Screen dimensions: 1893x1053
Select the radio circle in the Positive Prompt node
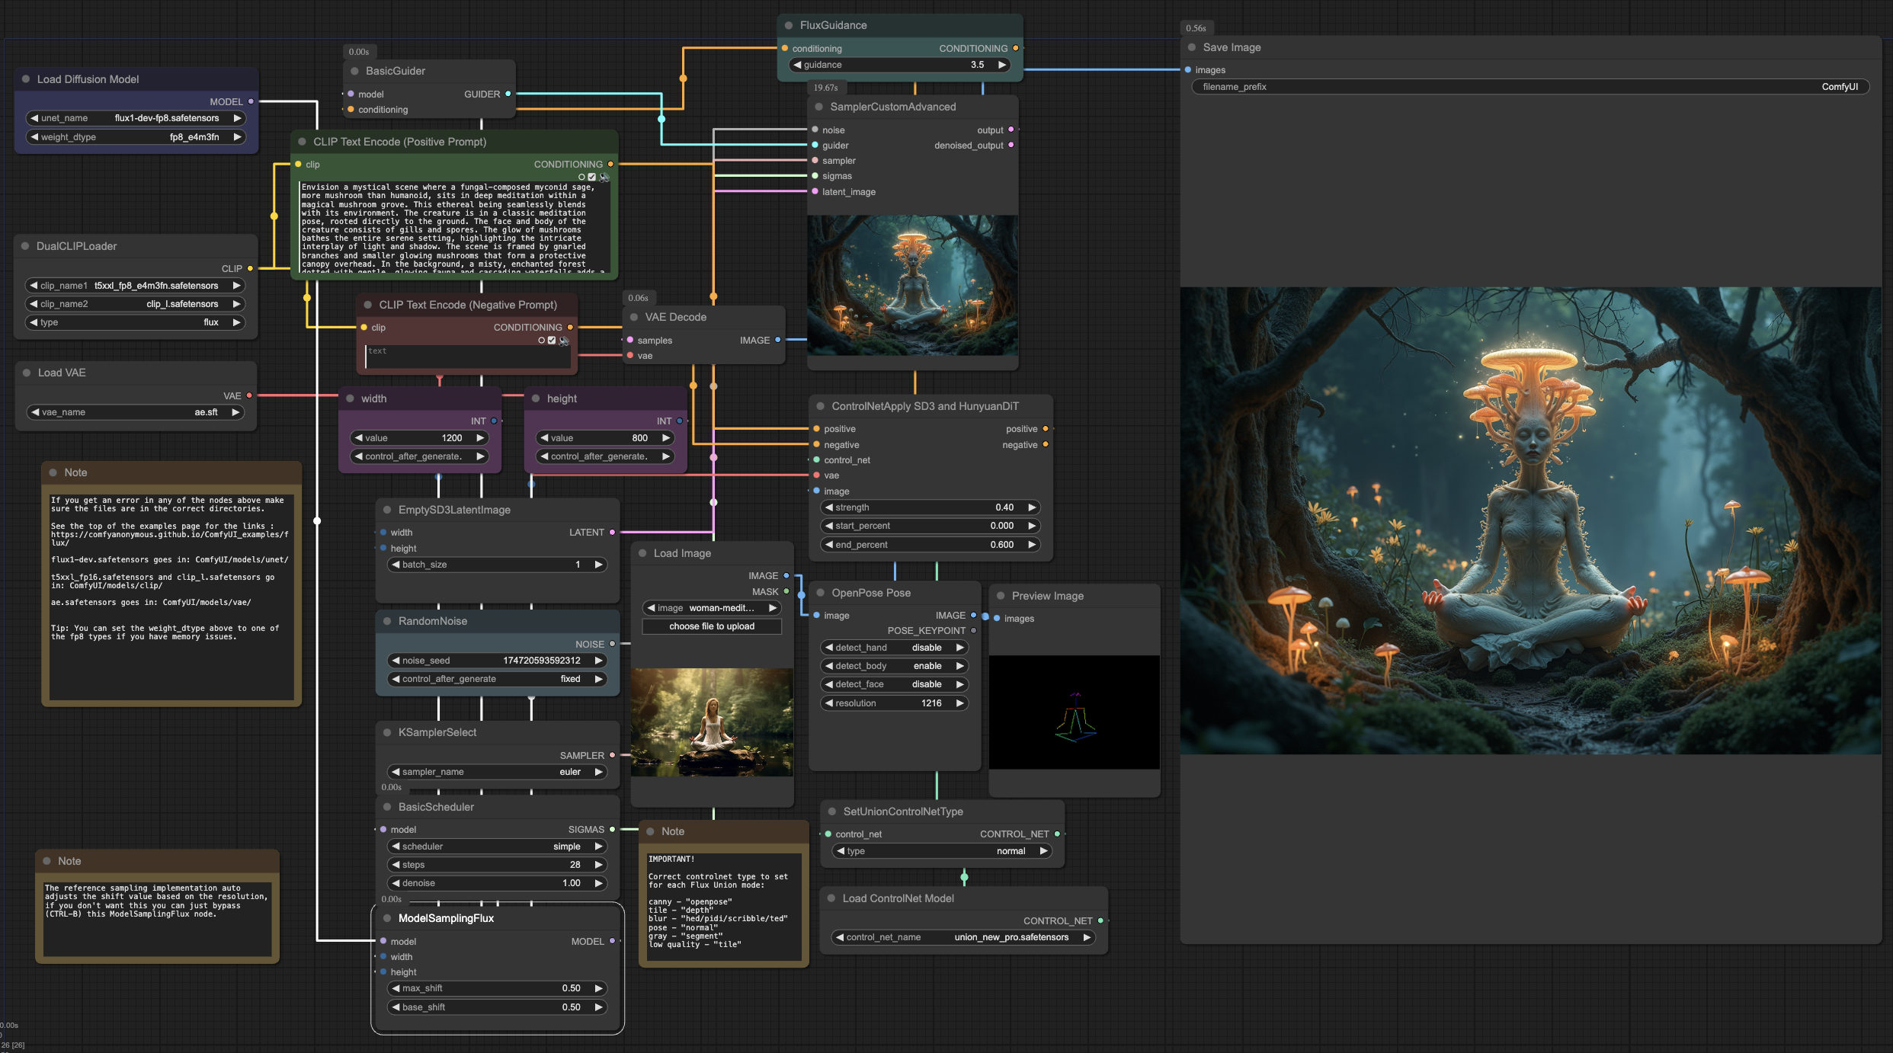tap(581, 177)
